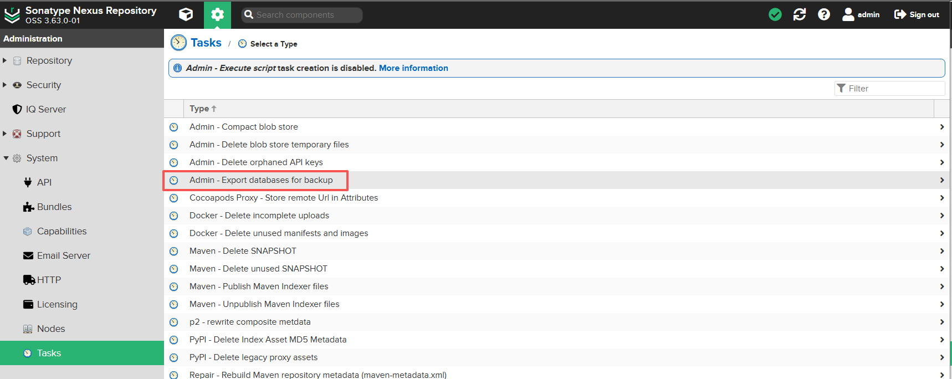Click the green system status check icon

775,14
